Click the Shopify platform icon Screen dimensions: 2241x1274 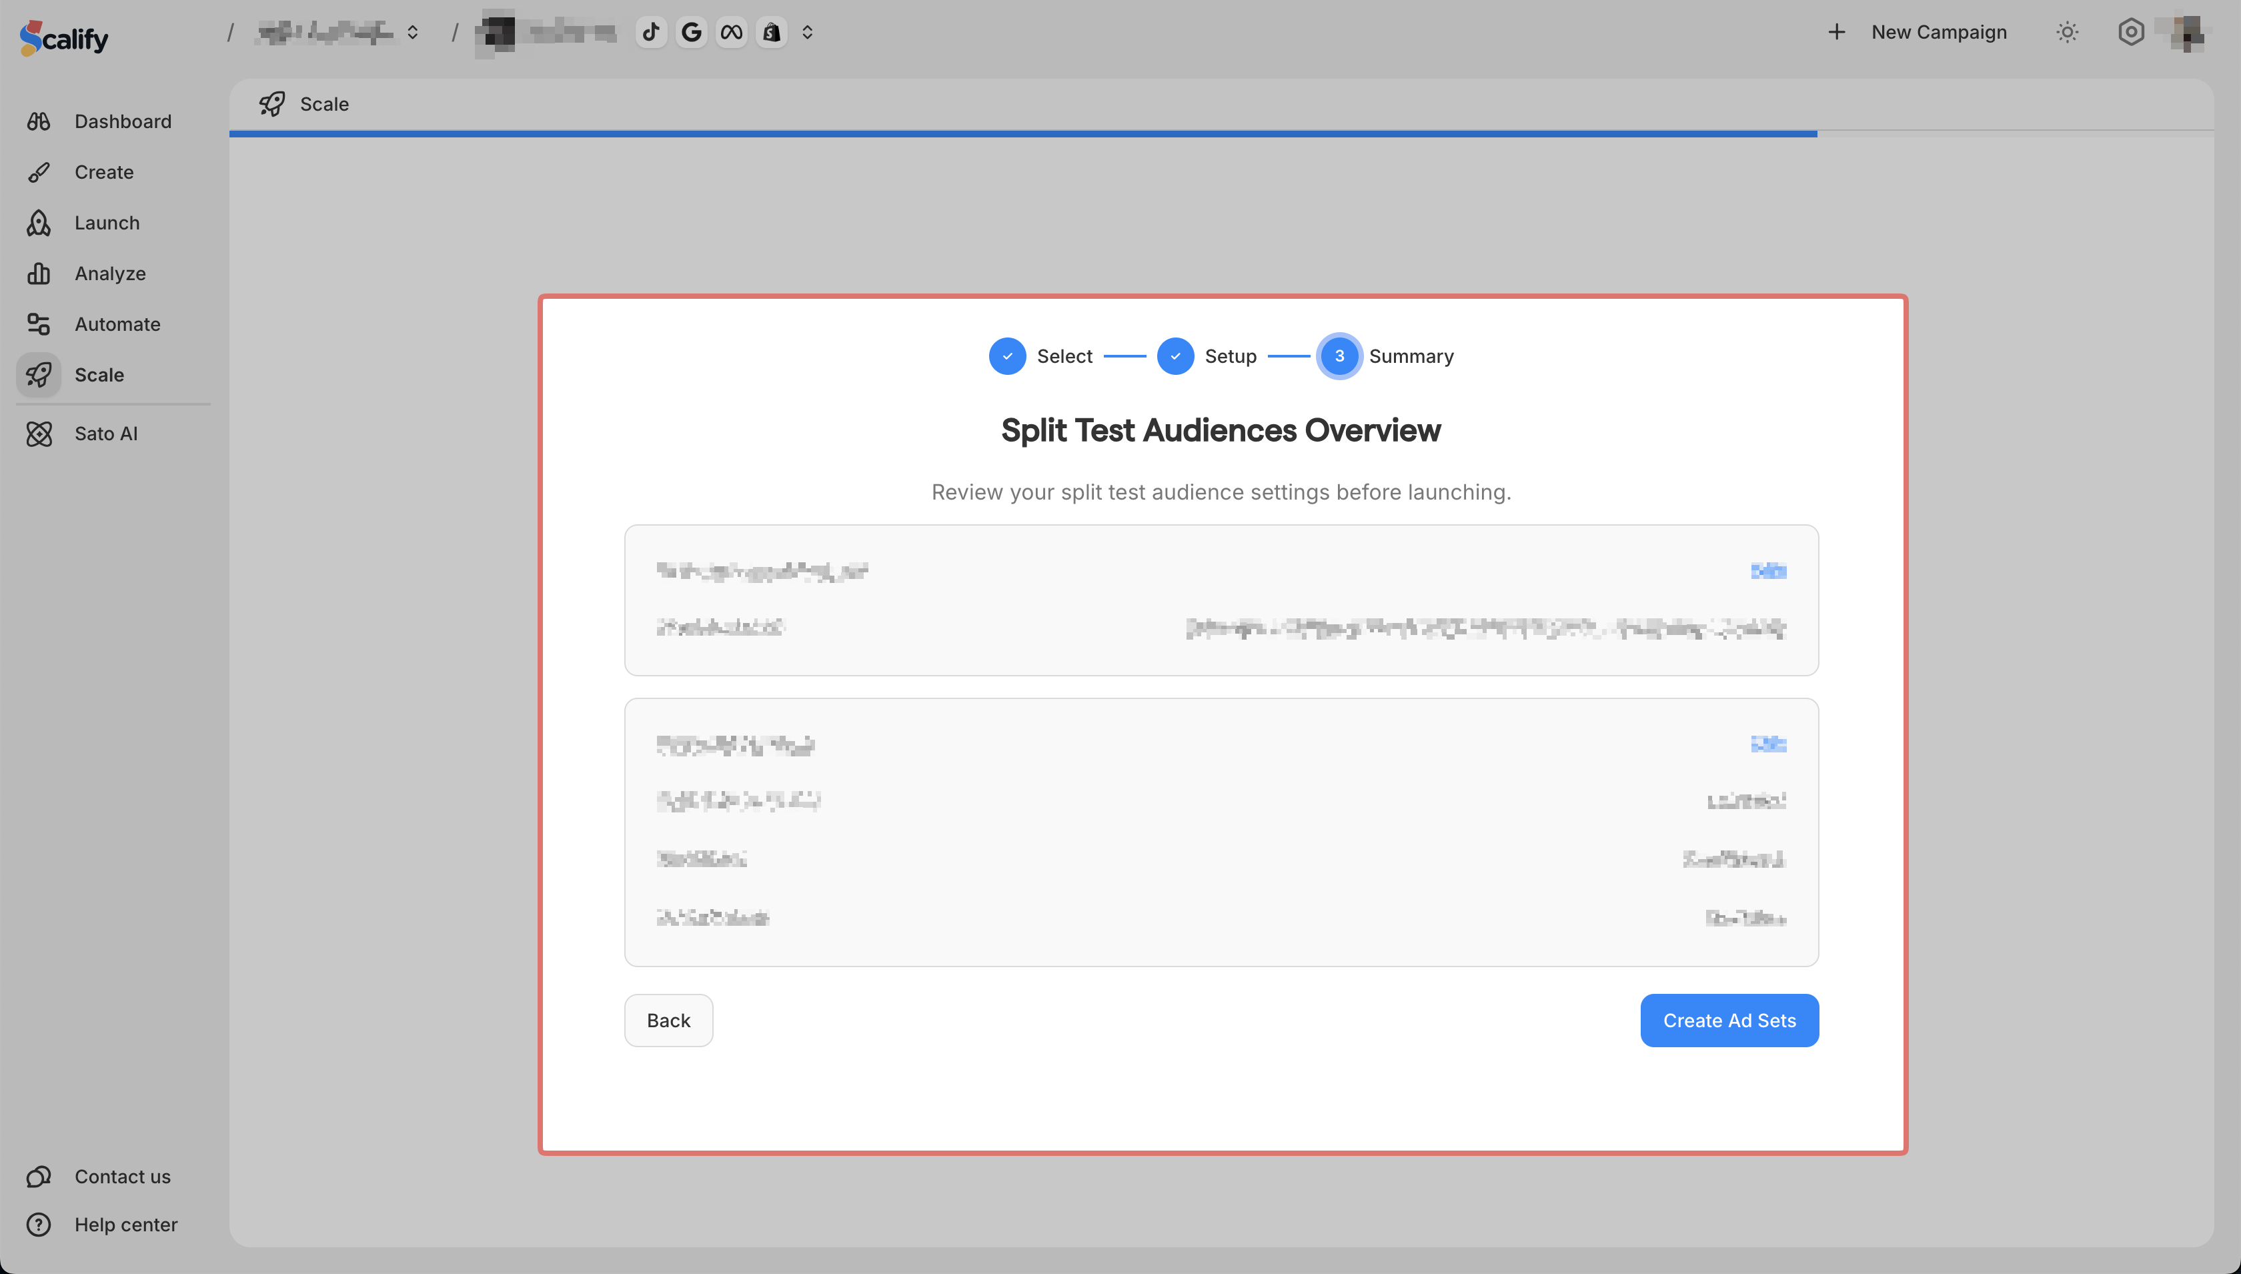772,33
